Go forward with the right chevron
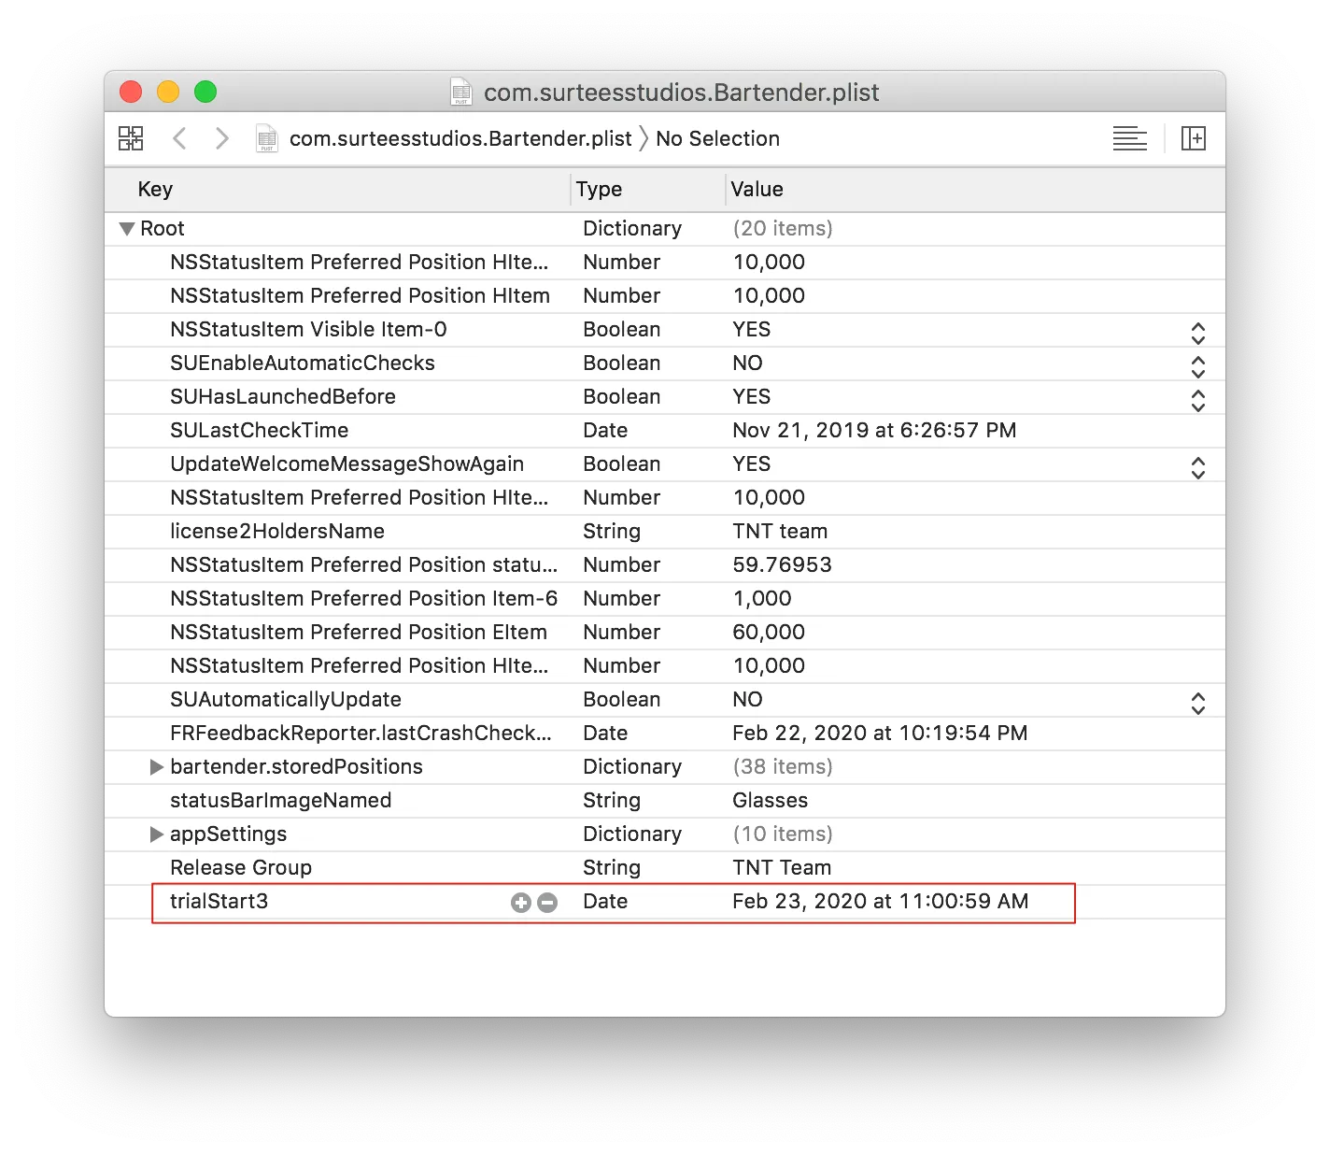Viewport: 1330px width, 1155px height. point(221,138)
